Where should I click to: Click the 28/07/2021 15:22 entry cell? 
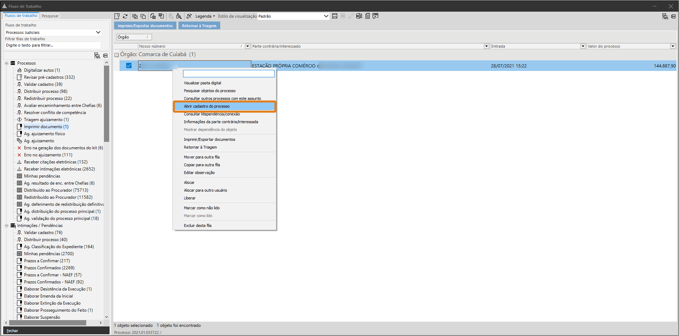pos(509,66)
